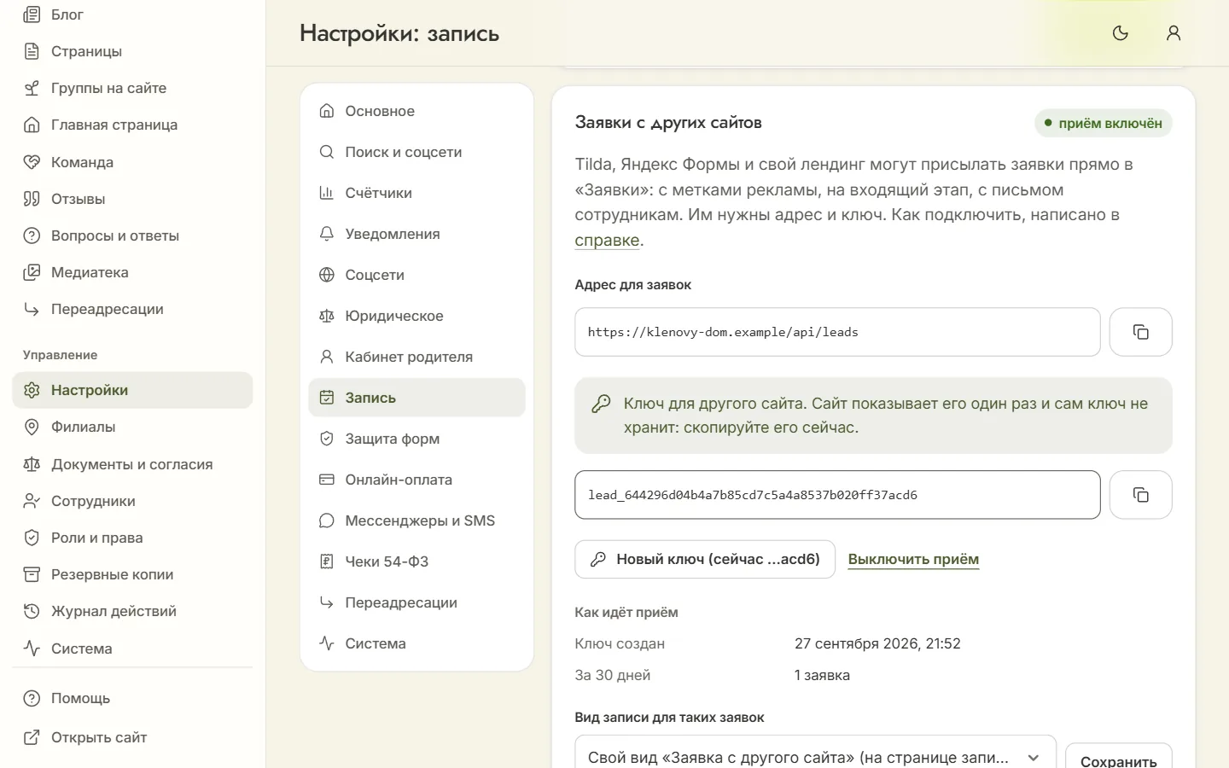Click the receipt icon next to Чеки 54-ФЗ
The width and height of the screenshot is (1229, 768).
[326, 561]
